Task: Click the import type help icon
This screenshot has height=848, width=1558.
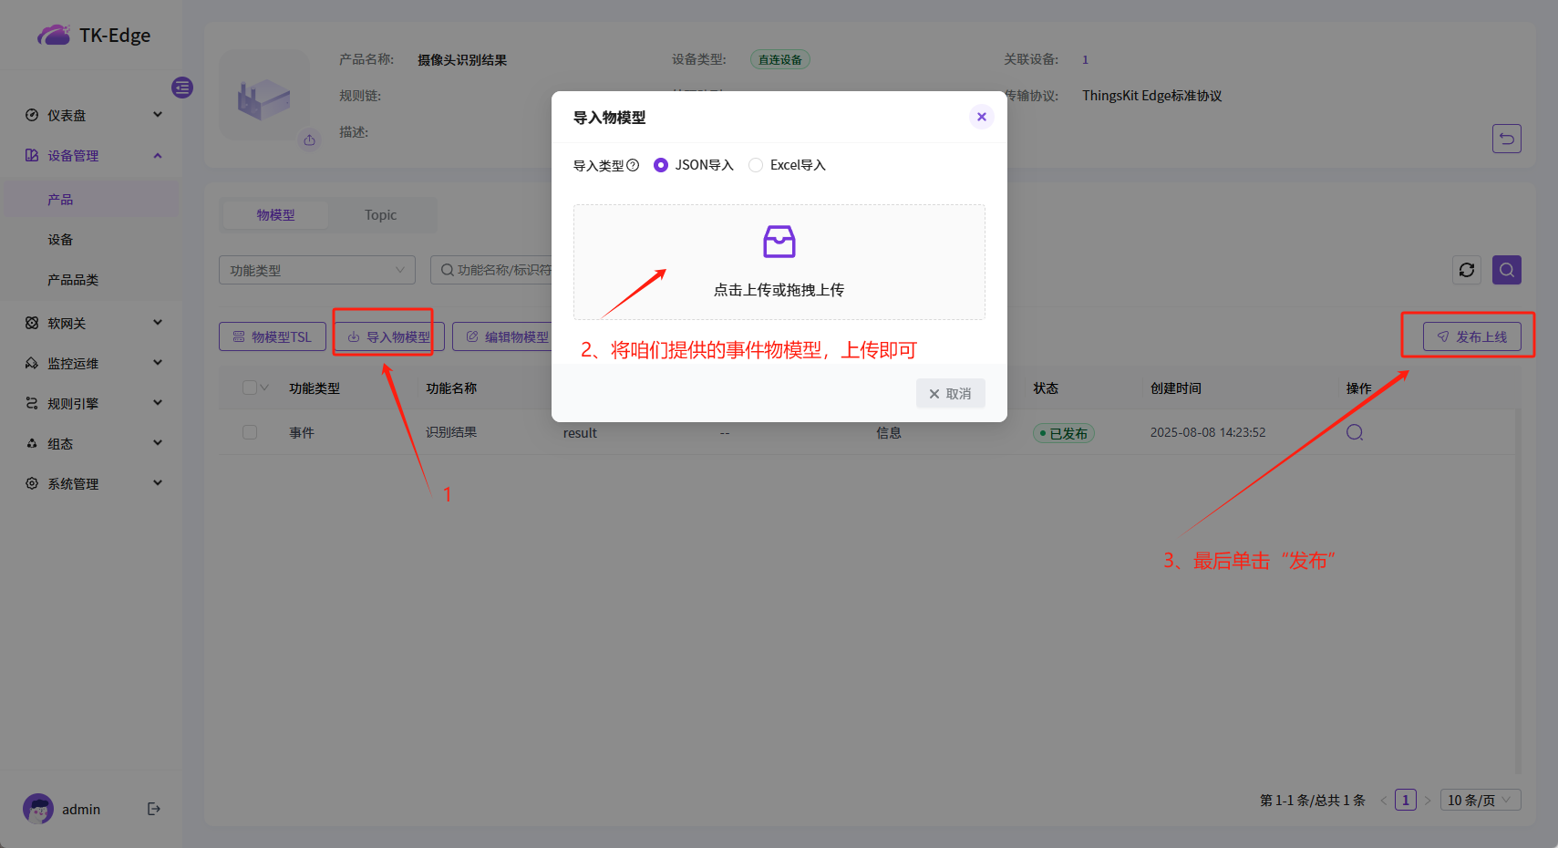Action: coord(633,165)
